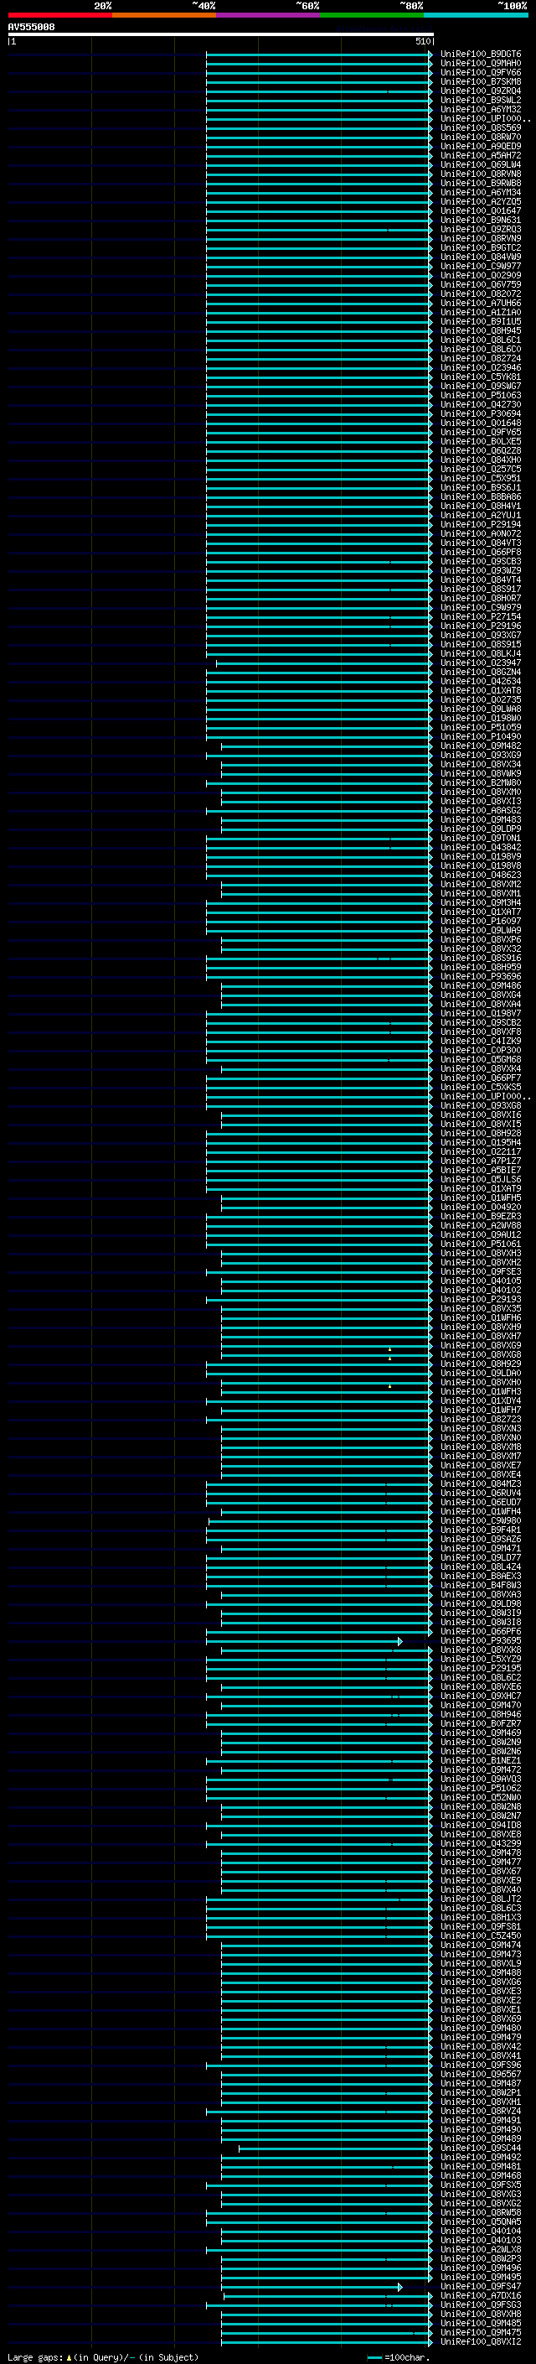536x2364 pixels.
Task: Open the entry UniRef100_P29193
Action: coord(480,1300)
